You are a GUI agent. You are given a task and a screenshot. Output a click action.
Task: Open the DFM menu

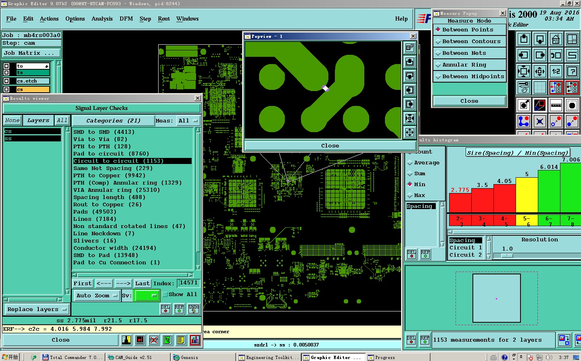(x=126, y=19)
